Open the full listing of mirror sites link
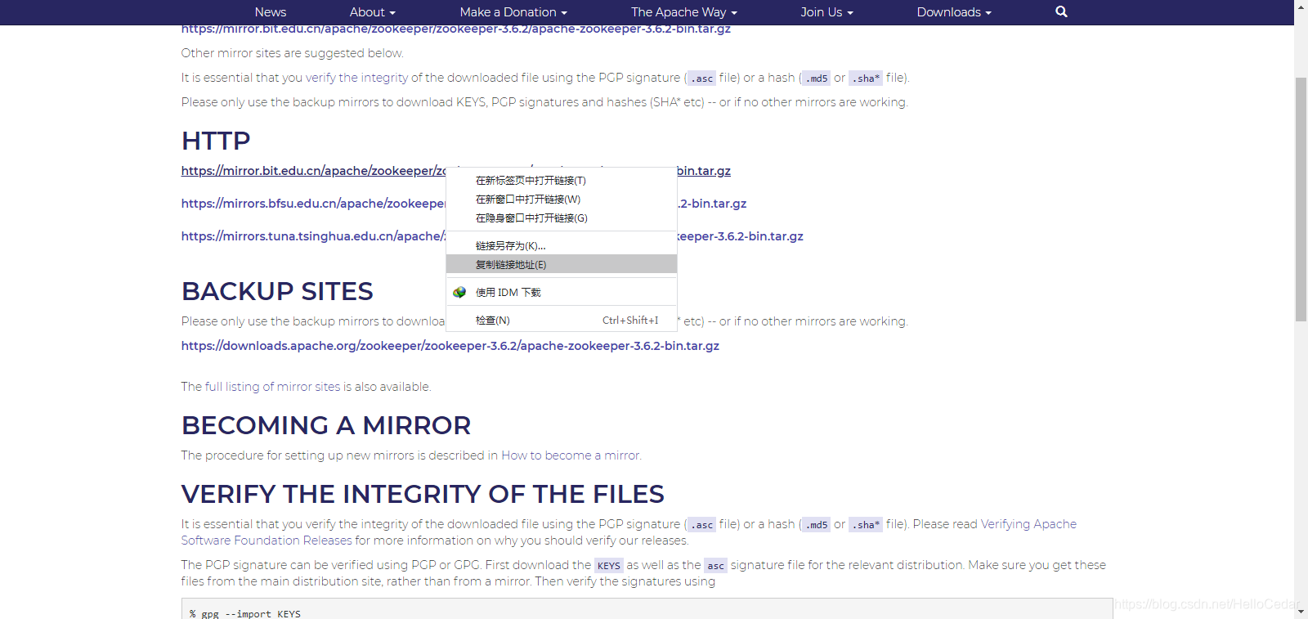The height and width of the screenshot is (619, 1308). [272, 387]
